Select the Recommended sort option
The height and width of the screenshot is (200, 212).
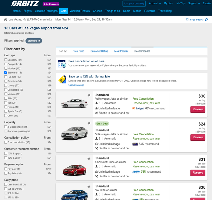coord(142,51)
